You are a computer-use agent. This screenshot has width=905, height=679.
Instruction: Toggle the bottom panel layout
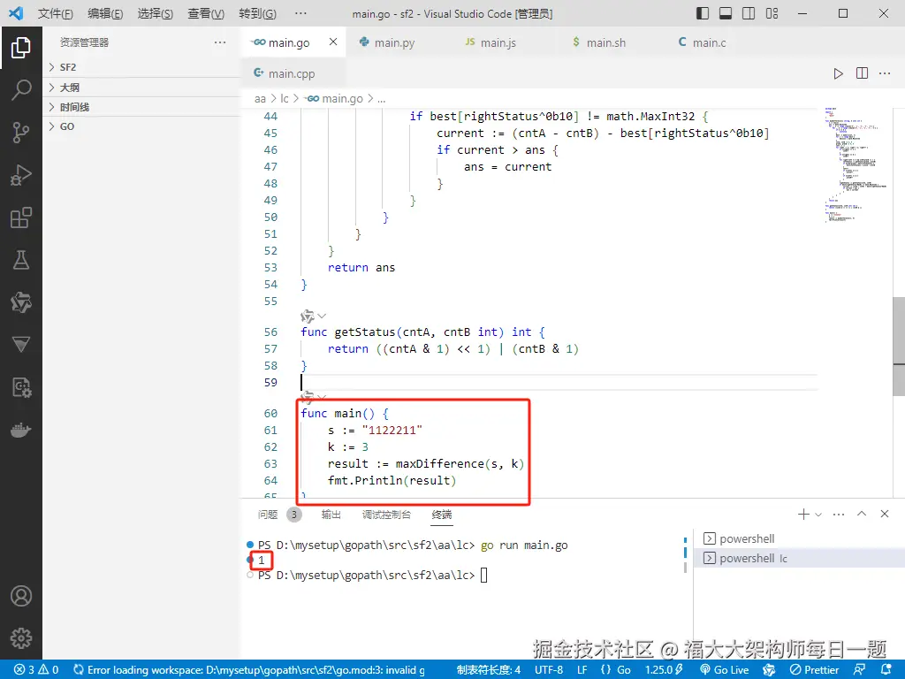point(726,13)
